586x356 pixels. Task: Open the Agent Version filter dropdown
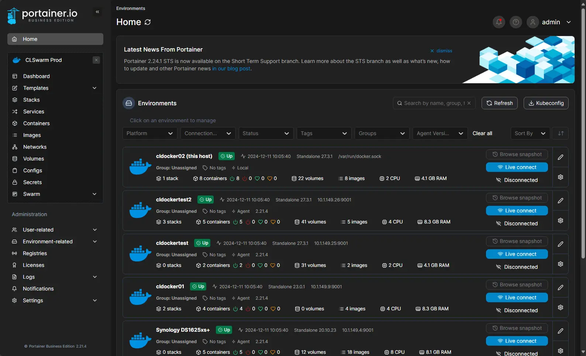(440, 133)
